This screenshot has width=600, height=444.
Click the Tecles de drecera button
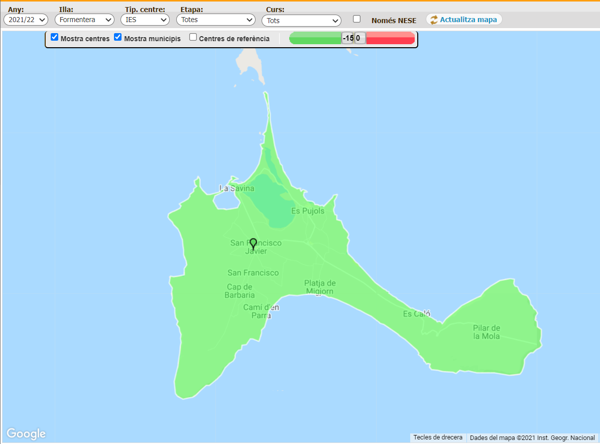coord(438,437)
